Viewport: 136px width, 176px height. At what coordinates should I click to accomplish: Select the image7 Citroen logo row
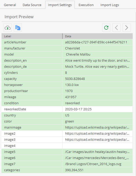click(x=67, y=164)
